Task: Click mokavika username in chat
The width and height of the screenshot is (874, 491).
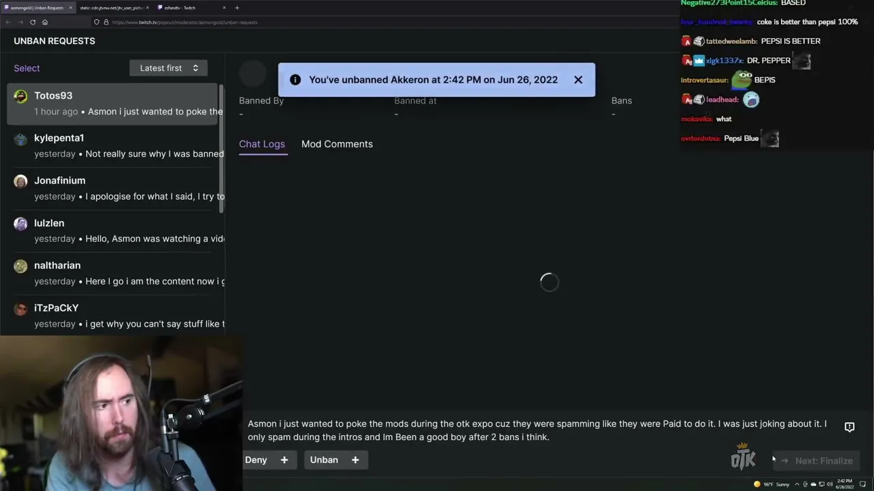Action: (x=697, y=119)
